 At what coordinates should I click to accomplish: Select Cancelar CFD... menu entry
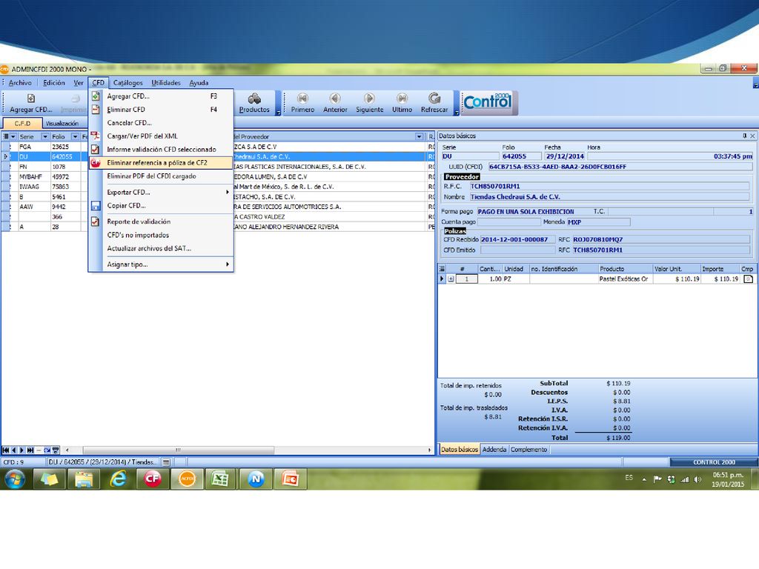[161, 123]
